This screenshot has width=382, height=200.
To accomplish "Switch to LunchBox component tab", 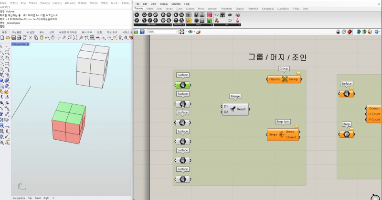I will click(x=283, y=9).
